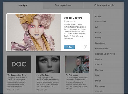Open the Capitol Couture title link
128x94 pixels.
(x=73, y=18)
